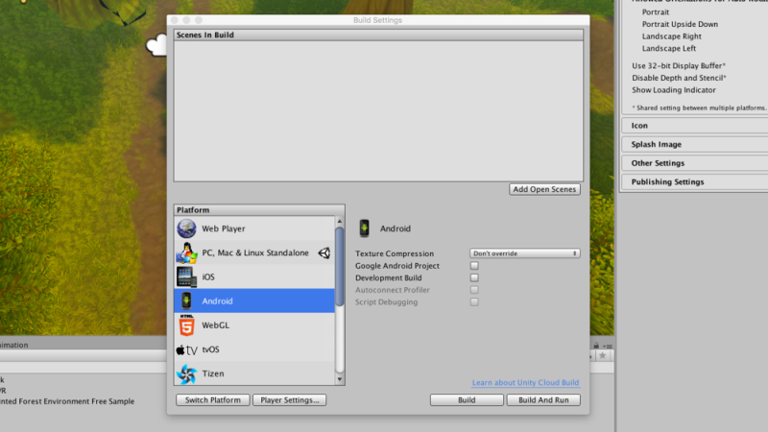Expand the Splash Image section

[657, 145]
